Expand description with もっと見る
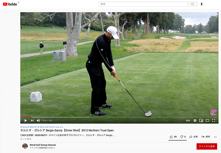The width and height of the screenshot is (221, 153). tap(26, 139)
